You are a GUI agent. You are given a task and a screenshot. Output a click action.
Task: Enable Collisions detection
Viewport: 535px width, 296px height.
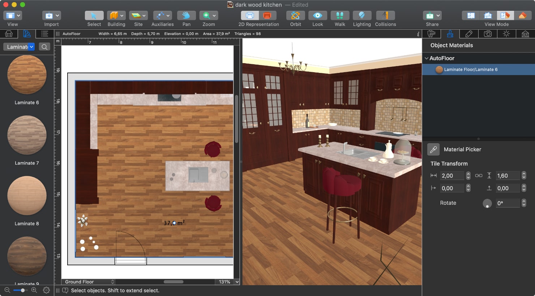[x=385, y=16]
